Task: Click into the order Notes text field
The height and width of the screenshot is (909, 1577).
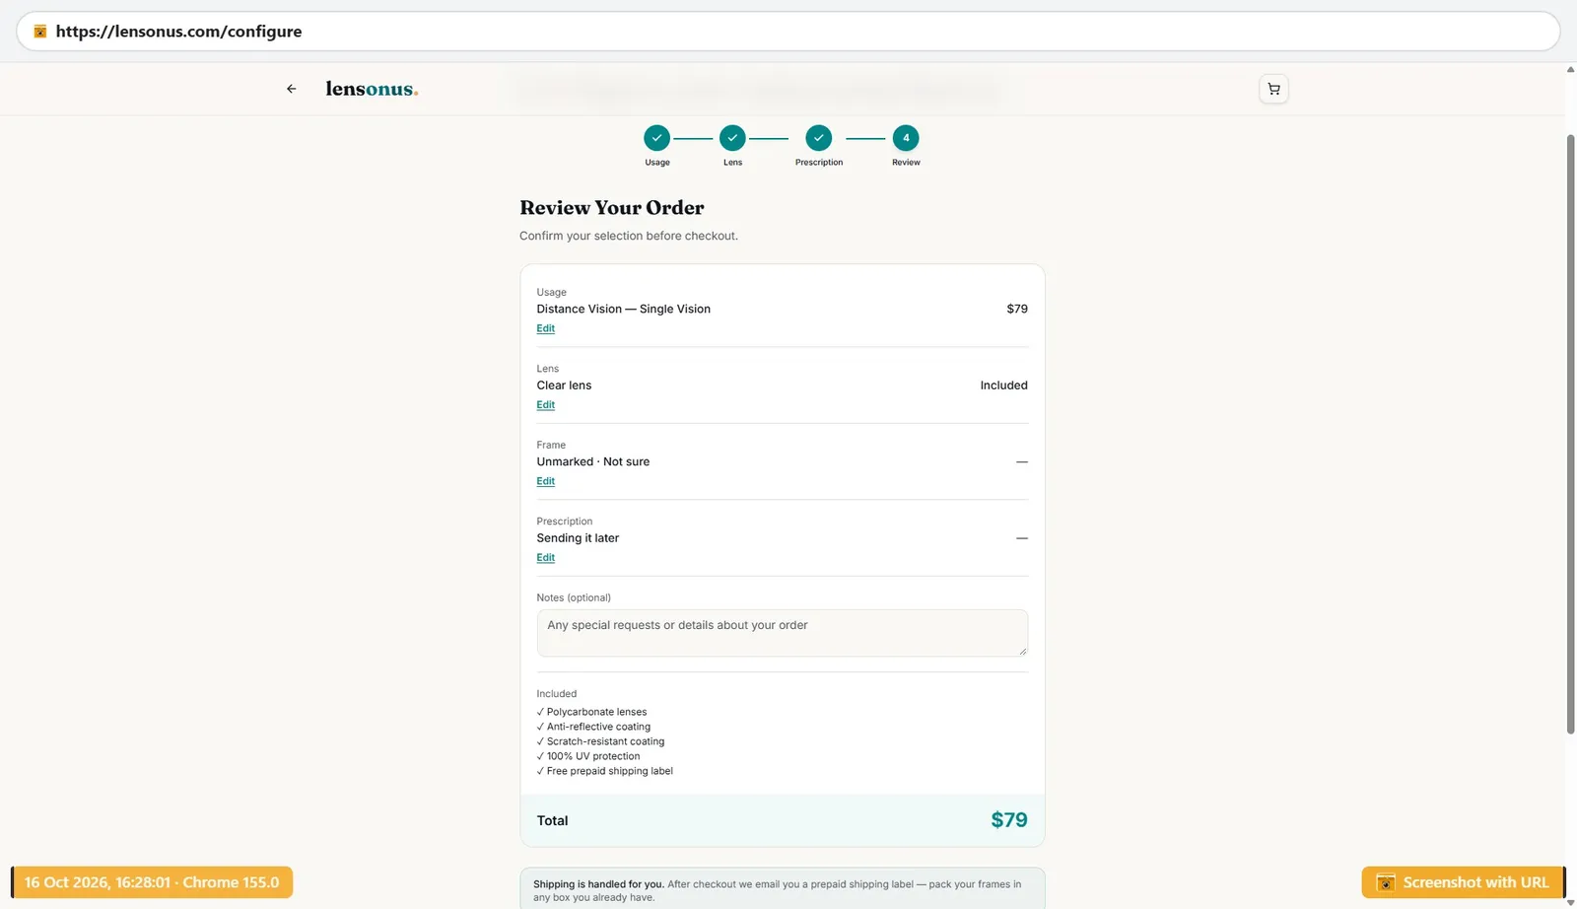Action: coord(782,633)
